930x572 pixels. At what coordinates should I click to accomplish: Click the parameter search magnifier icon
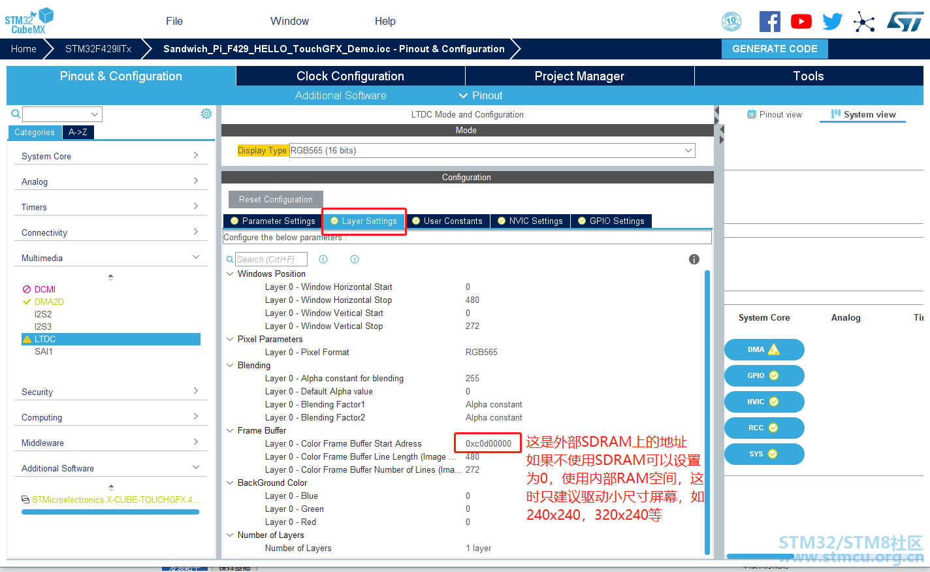(x=230, y=259)
